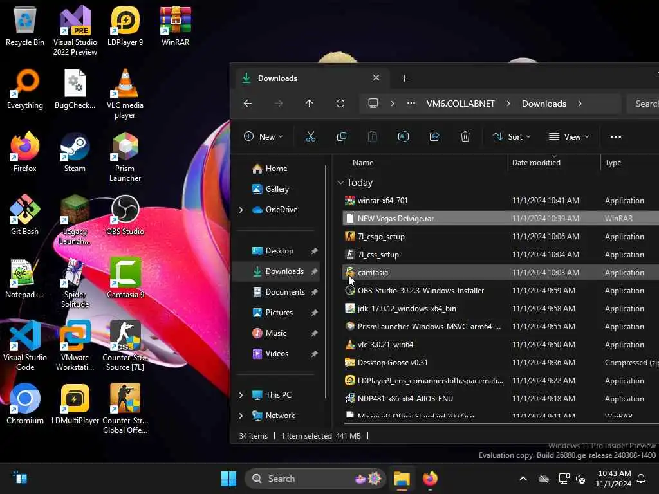
Task: Open the Windows Start menu
Action: 228,479
